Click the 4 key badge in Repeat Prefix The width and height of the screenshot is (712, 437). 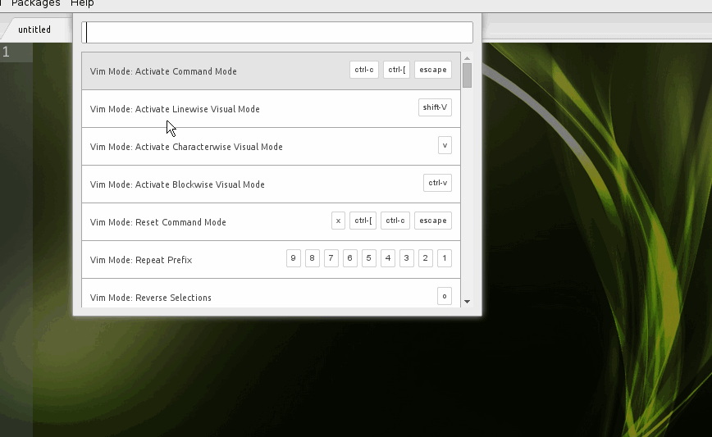click(388, 258)
